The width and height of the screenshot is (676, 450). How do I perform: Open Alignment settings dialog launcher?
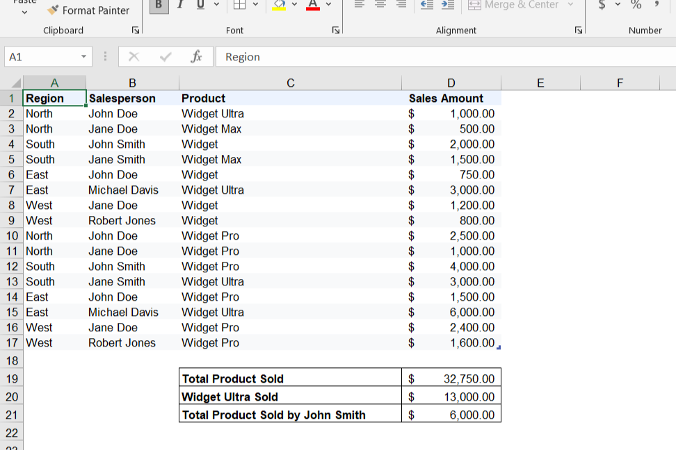coord(579,30)
